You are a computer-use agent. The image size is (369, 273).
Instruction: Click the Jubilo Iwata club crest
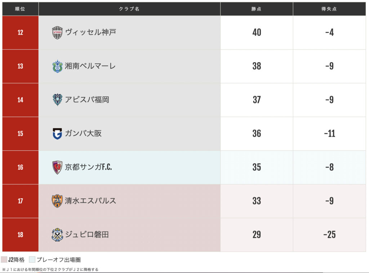[57, 235]
